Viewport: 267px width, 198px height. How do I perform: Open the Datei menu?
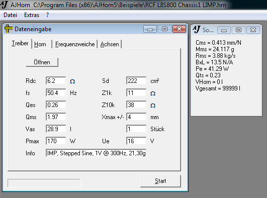pyautogui.click(x=10, y=15)
